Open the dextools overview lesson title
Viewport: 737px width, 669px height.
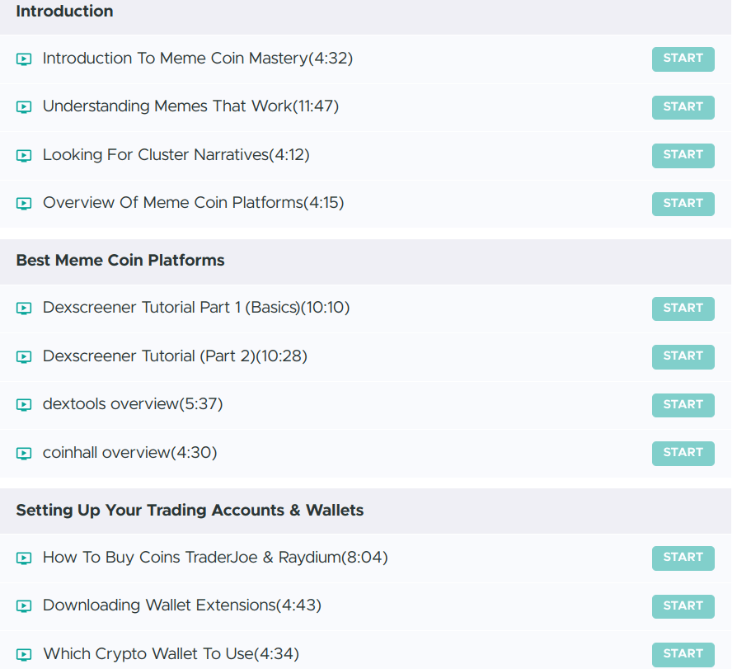[x=133, y=404]
